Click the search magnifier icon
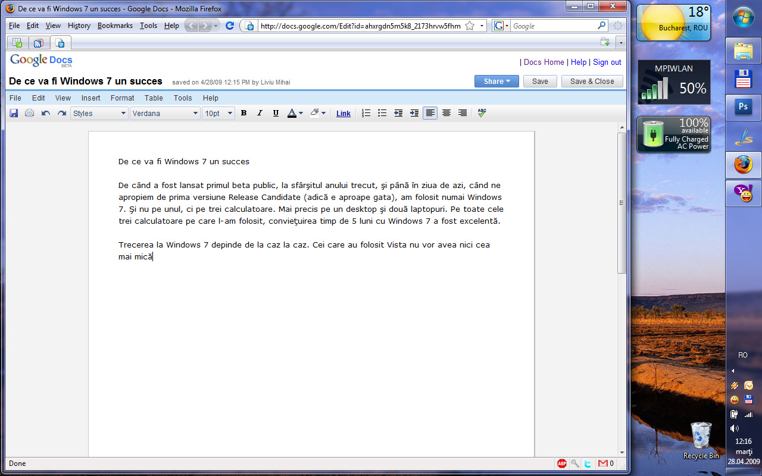The image size is (762, 476). click(602, 26)
